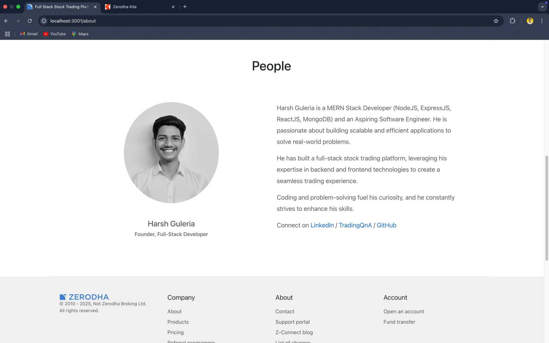Open the GitHub profile link
Image resolution: width=549 pixels, height=343 pixels.
click(x=386, y=225)
